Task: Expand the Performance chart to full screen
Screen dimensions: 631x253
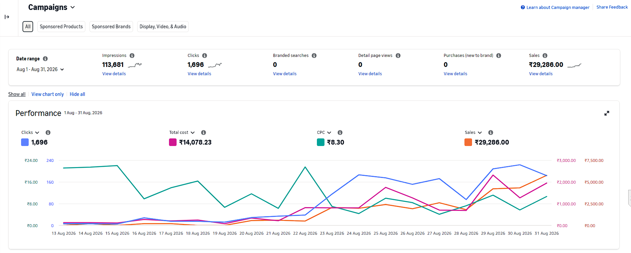Action: (607, 113)
